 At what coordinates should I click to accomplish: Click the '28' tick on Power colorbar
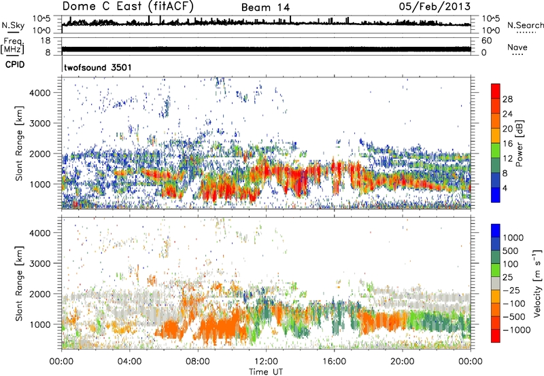[507, 99]
